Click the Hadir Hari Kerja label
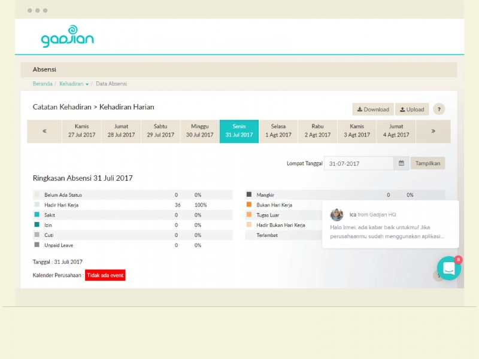This screenshot has width=479, height=359. (62, 205)
